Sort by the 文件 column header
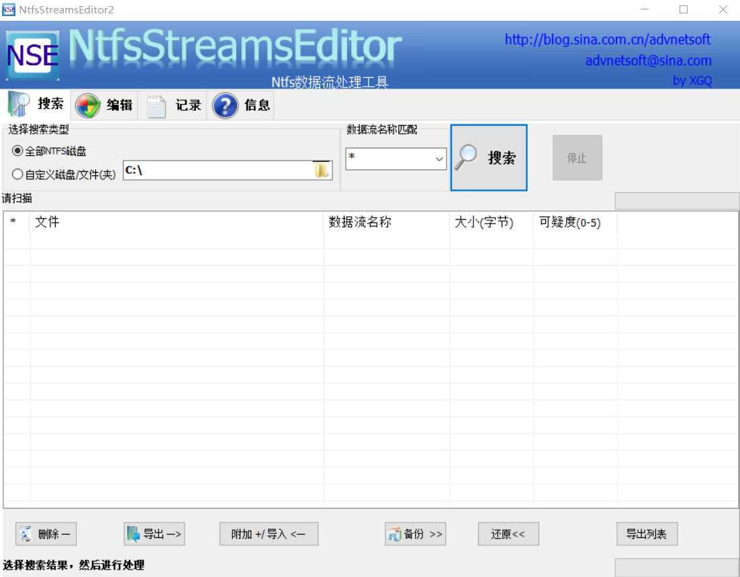 [x=177, y=222]
